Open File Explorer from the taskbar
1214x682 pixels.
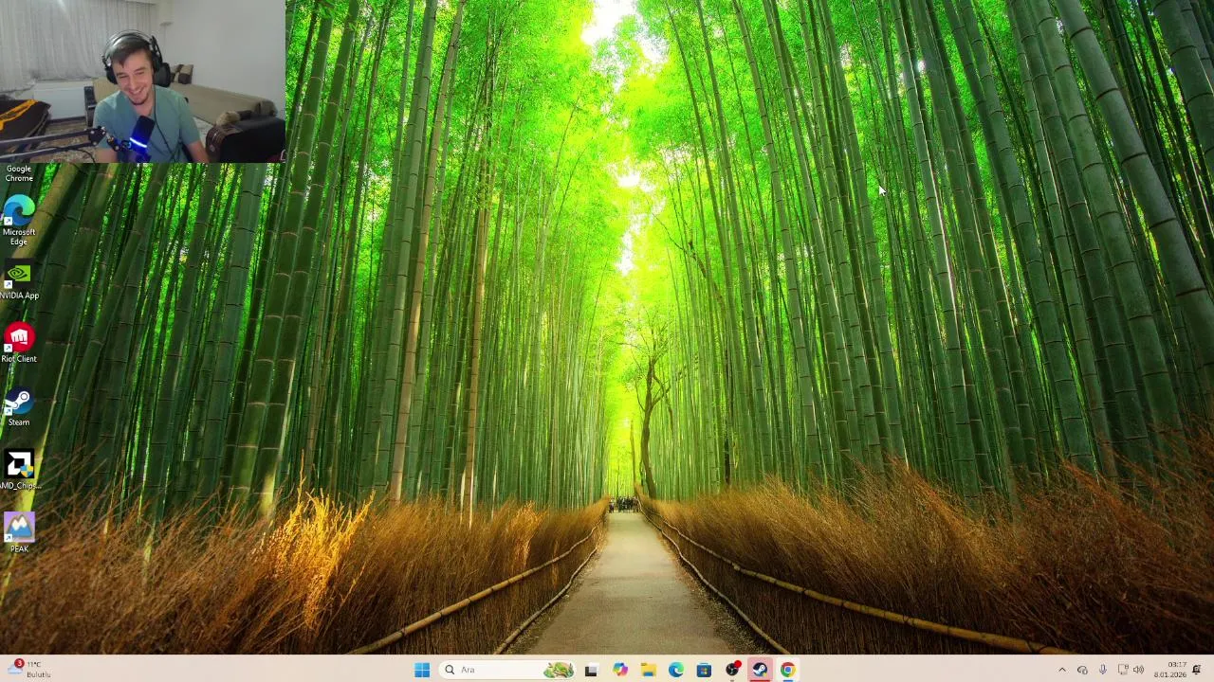tap(648, 670)
